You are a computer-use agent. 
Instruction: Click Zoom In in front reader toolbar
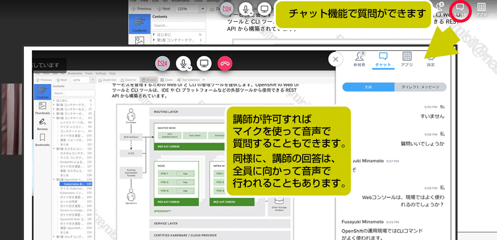(x=128, y=80)
